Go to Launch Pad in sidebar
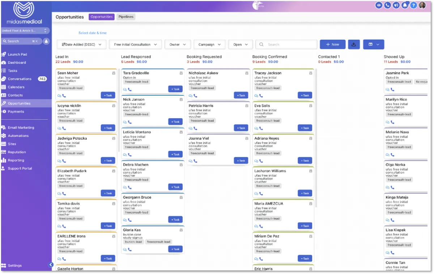 (x=17, y=54)
